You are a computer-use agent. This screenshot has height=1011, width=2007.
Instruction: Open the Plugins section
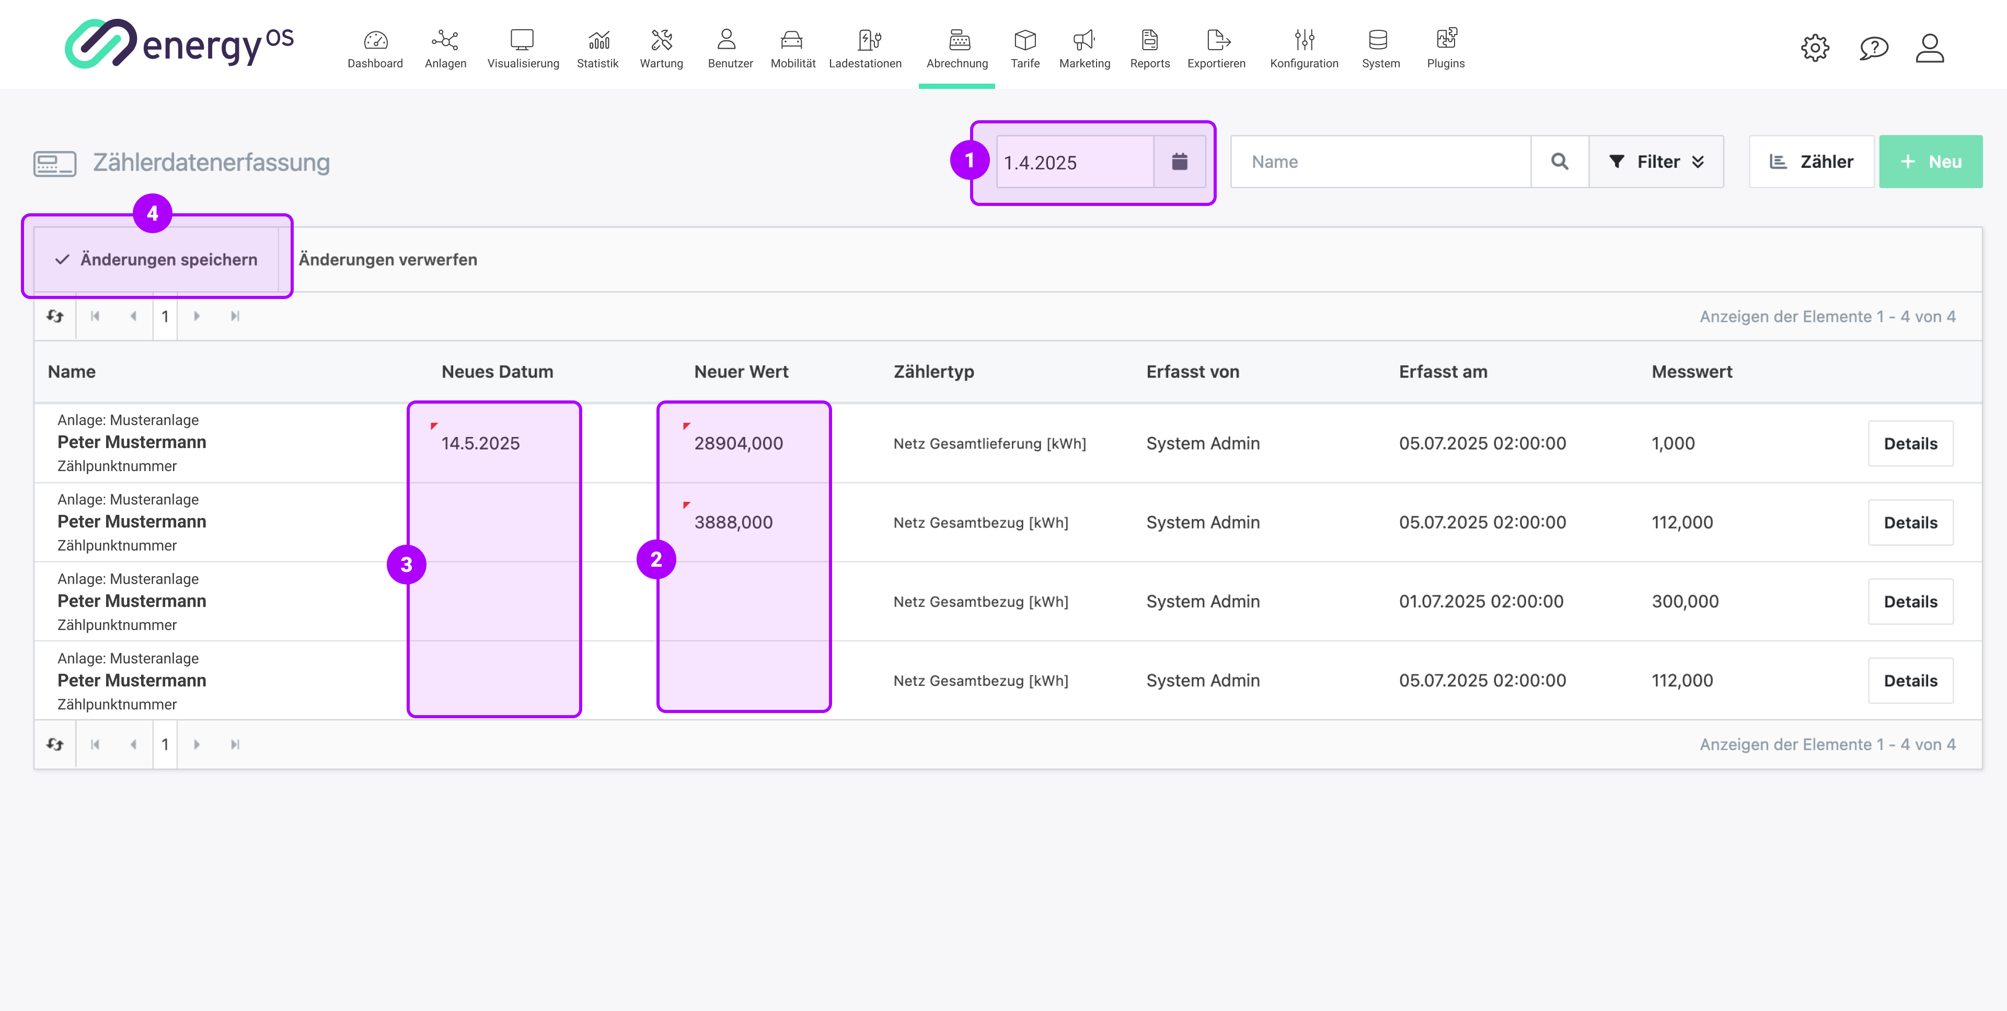(1445, 48)
